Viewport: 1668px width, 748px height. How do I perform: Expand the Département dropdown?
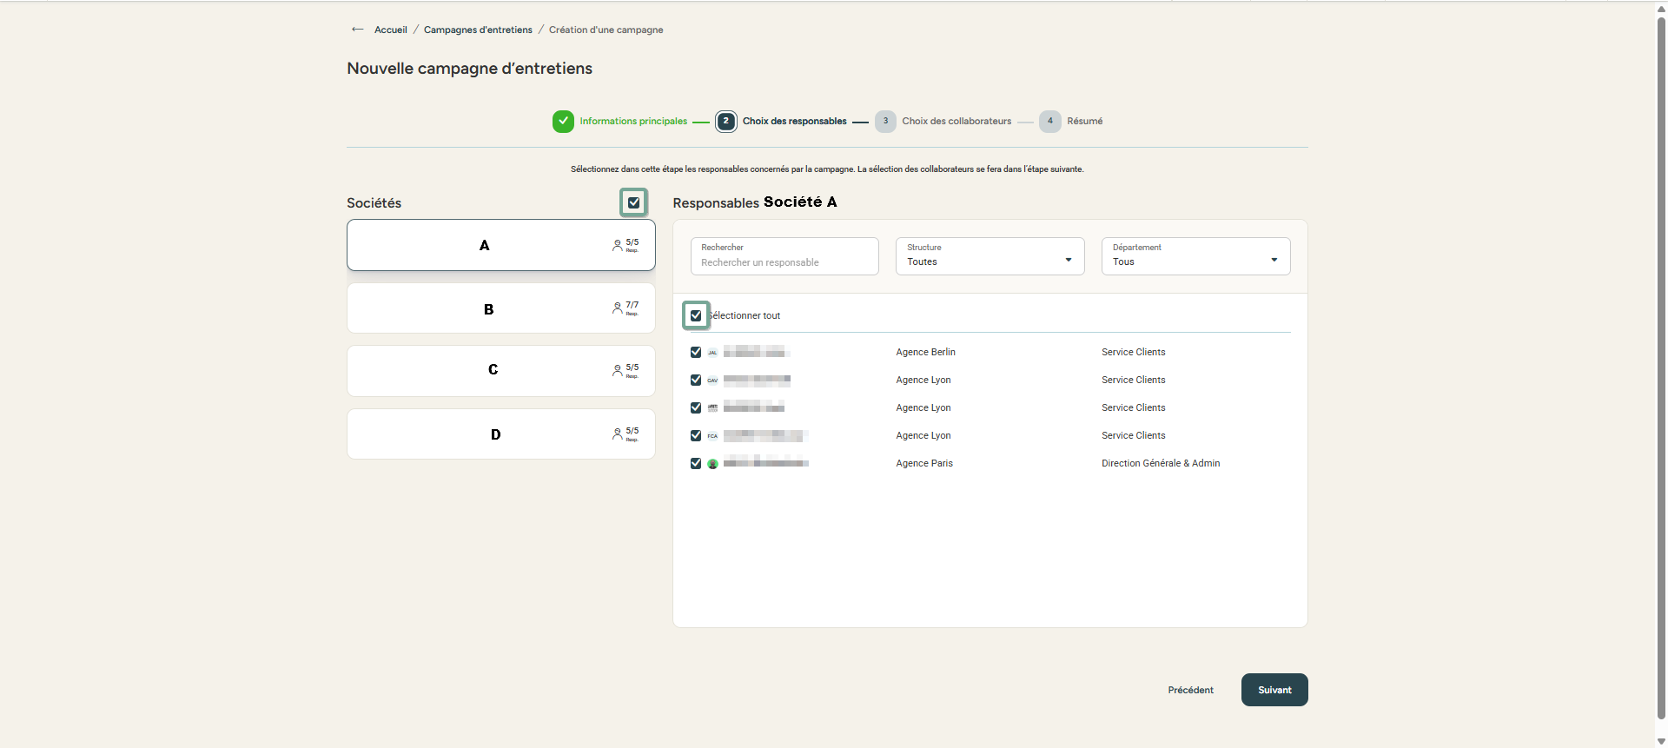pyautogui.click(x=1195, y=256)
